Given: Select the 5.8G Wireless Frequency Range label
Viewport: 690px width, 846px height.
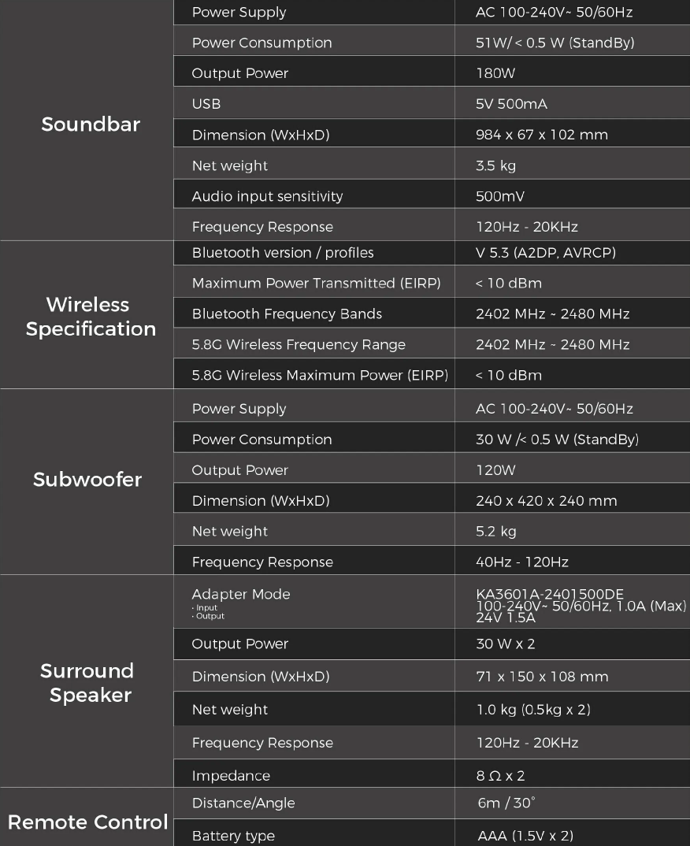Looking at the screenshot, I should click(299, 344).
